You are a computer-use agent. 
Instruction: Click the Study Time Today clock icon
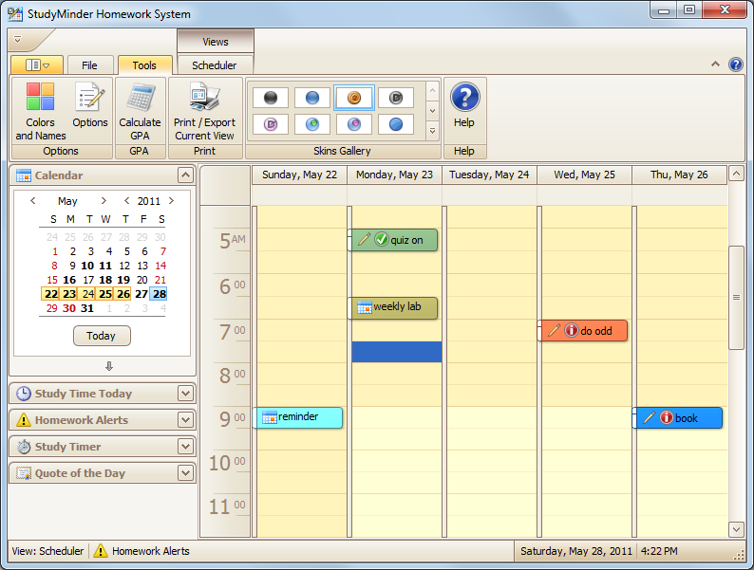(x=24, y=394)
